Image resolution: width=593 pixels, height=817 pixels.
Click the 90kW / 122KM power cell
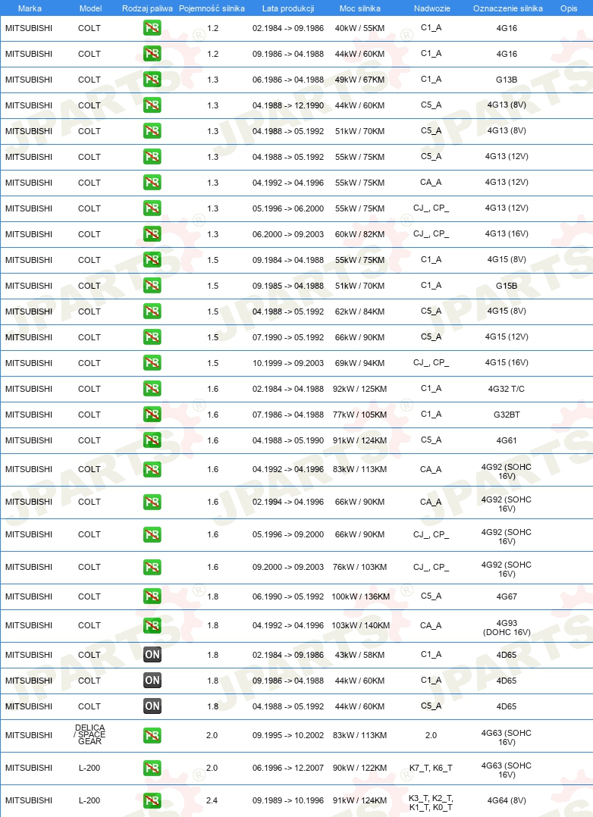[x=360, y=768]
